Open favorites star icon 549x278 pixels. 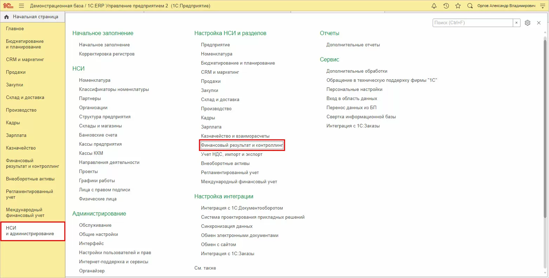pos(458,6)
